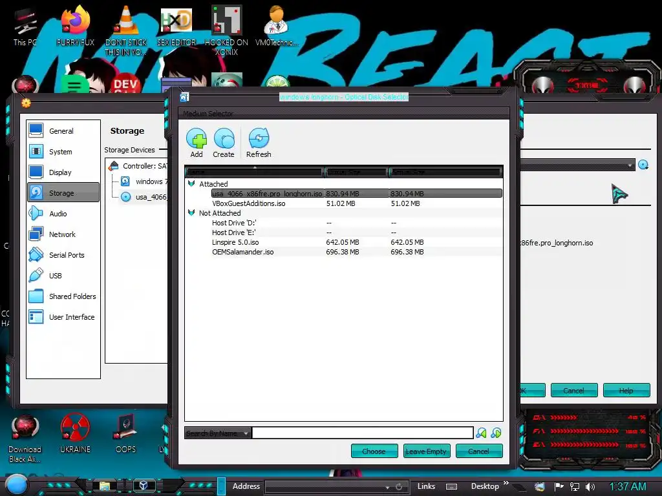Click the Start orb on taskbar

(x=16, y=484)
